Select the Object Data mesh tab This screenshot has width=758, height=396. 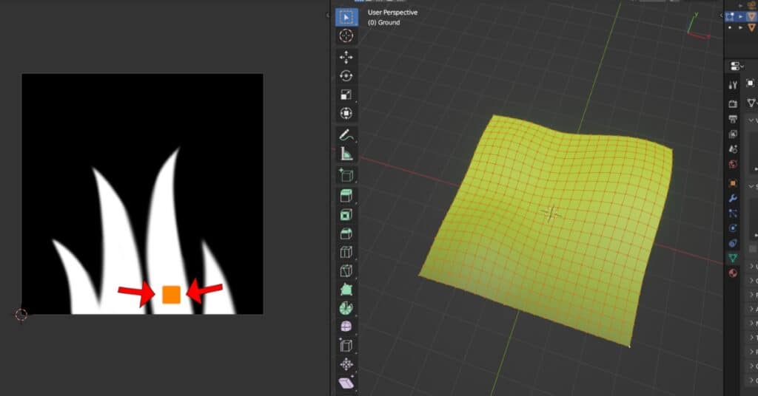(x=733, y=258)
